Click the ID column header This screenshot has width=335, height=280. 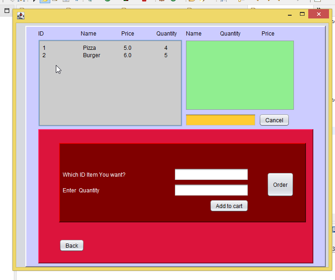pyautogui.click(x=41, y=34)
